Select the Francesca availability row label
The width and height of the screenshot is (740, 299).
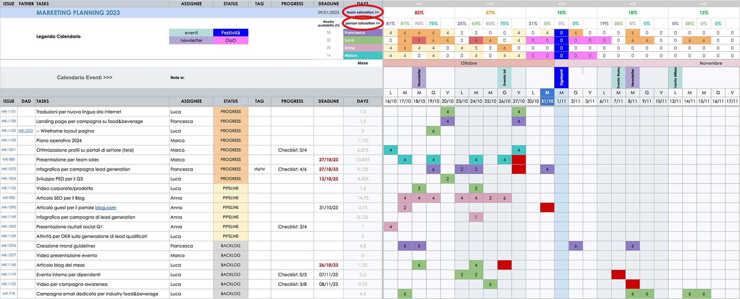point(363,33)
